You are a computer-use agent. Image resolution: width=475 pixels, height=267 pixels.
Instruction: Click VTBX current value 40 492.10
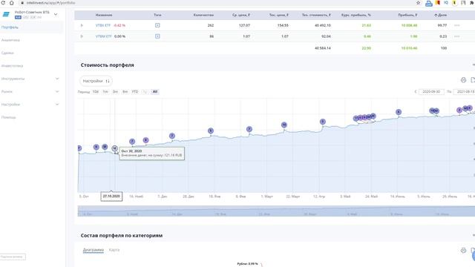coord(323,25)
